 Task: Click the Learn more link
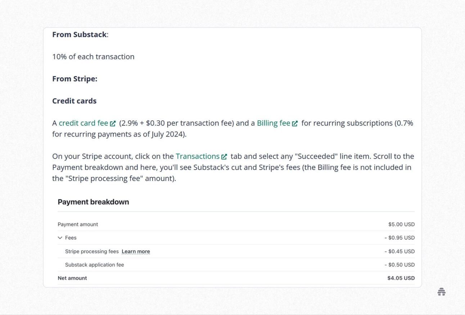point(136,252)
